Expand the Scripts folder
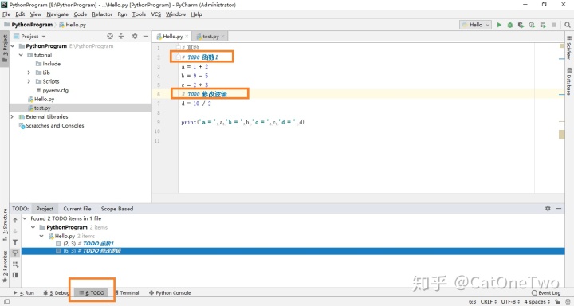Screen dimensions: 574x306 [29, 81]
